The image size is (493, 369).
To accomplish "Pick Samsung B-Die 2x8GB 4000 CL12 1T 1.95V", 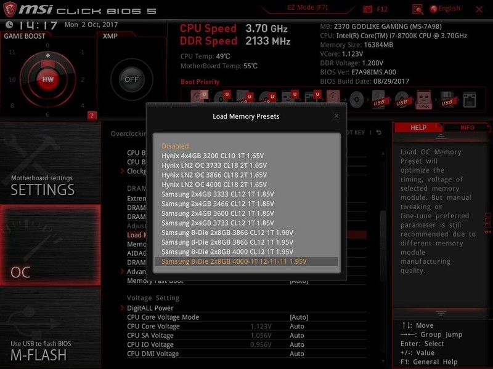I will (x=246, y=252).
